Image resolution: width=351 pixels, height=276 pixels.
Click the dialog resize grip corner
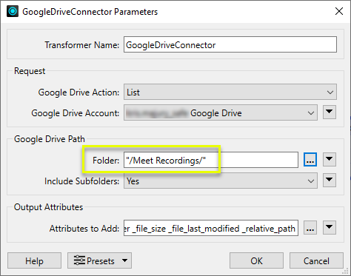click(345, 272)
